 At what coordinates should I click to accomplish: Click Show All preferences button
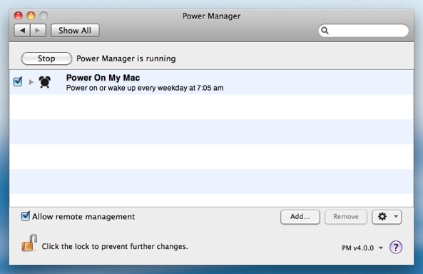tap(75, 31)
